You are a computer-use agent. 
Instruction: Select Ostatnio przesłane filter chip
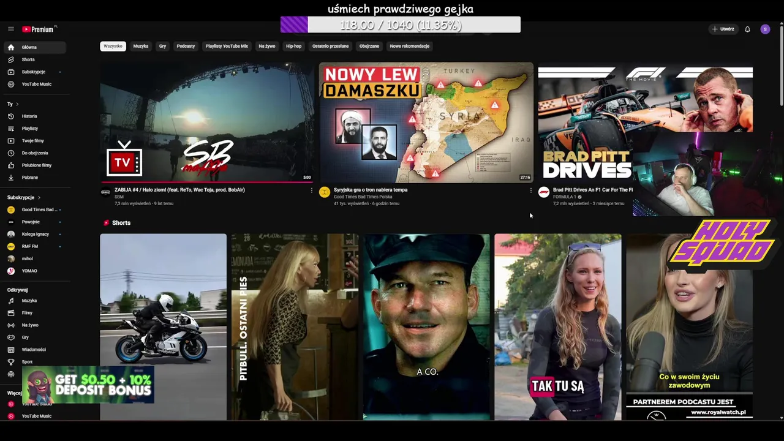(330, 46)
